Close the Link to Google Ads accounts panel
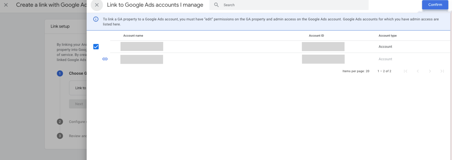Viewport: 452px width, 160px height. [x=97, y=5]
